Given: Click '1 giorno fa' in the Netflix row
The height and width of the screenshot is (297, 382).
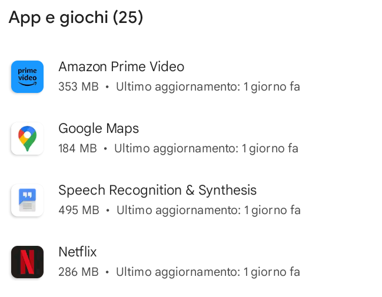Looking at the screenshot, I should point(272,272).
